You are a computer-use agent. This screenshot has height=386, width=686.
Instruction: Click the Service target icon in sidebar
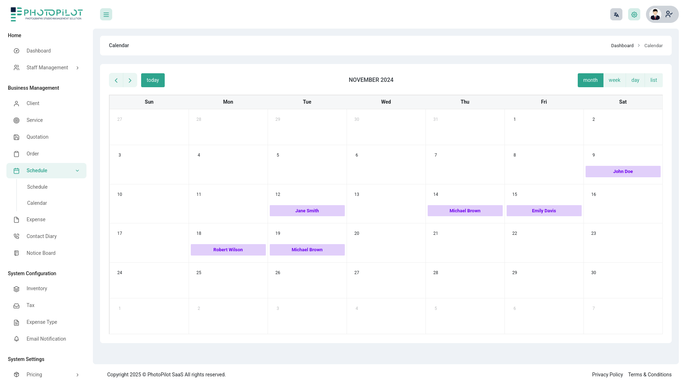pyautogui.click(x=16, y=120)
